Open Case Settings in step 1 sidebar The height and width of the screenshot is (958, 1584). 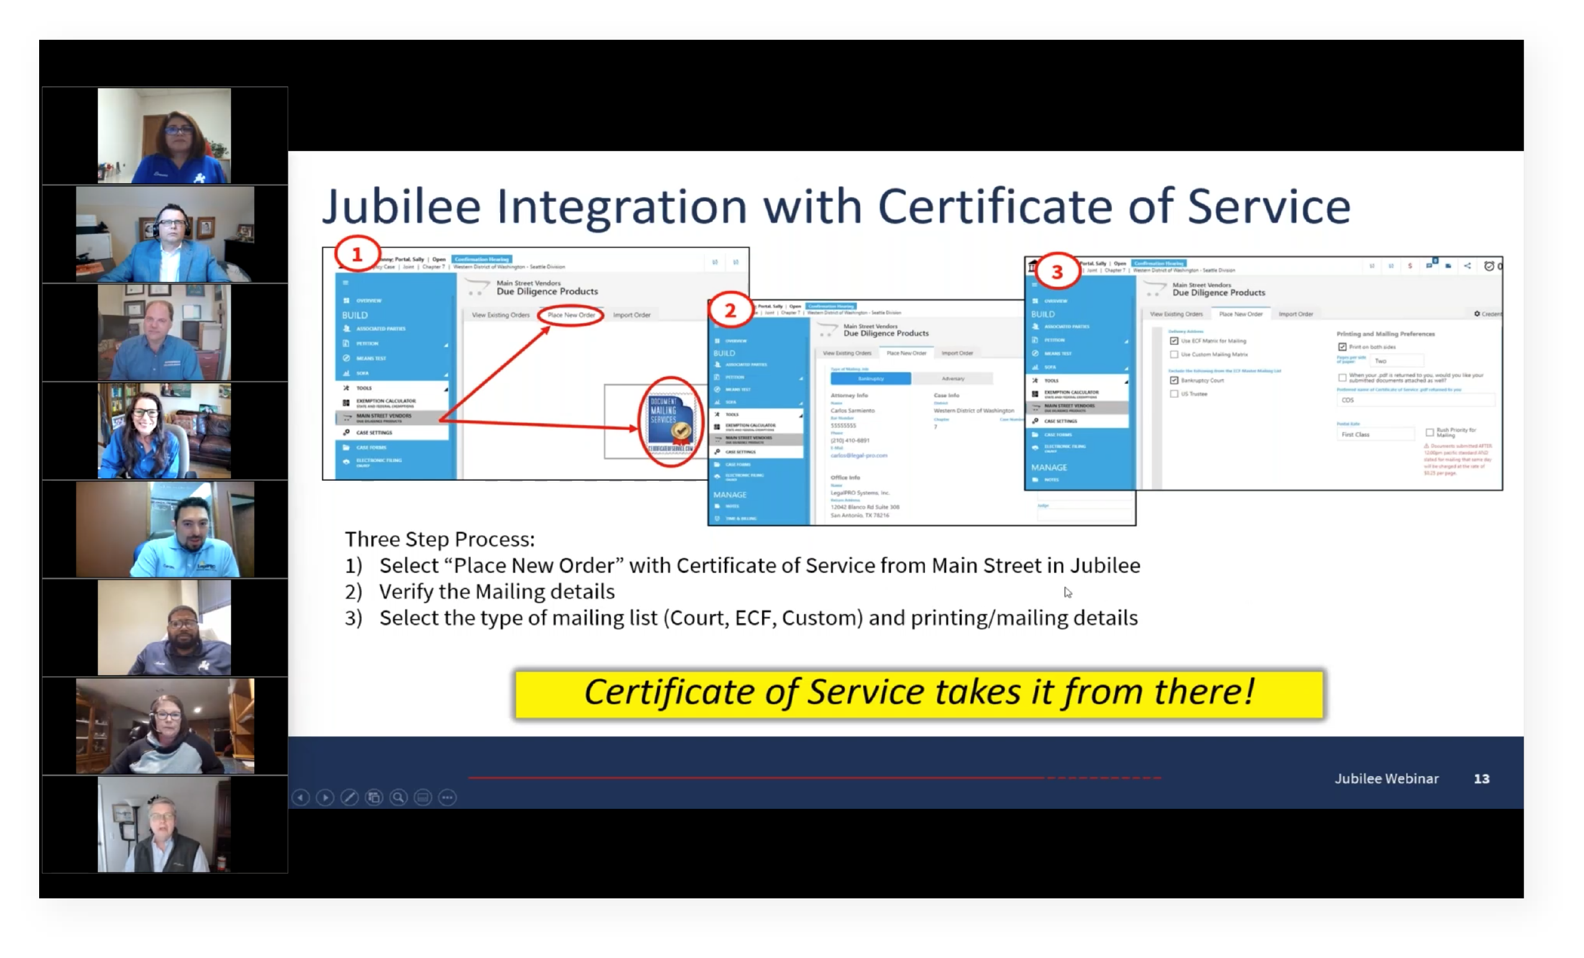(x=374, y=432)
